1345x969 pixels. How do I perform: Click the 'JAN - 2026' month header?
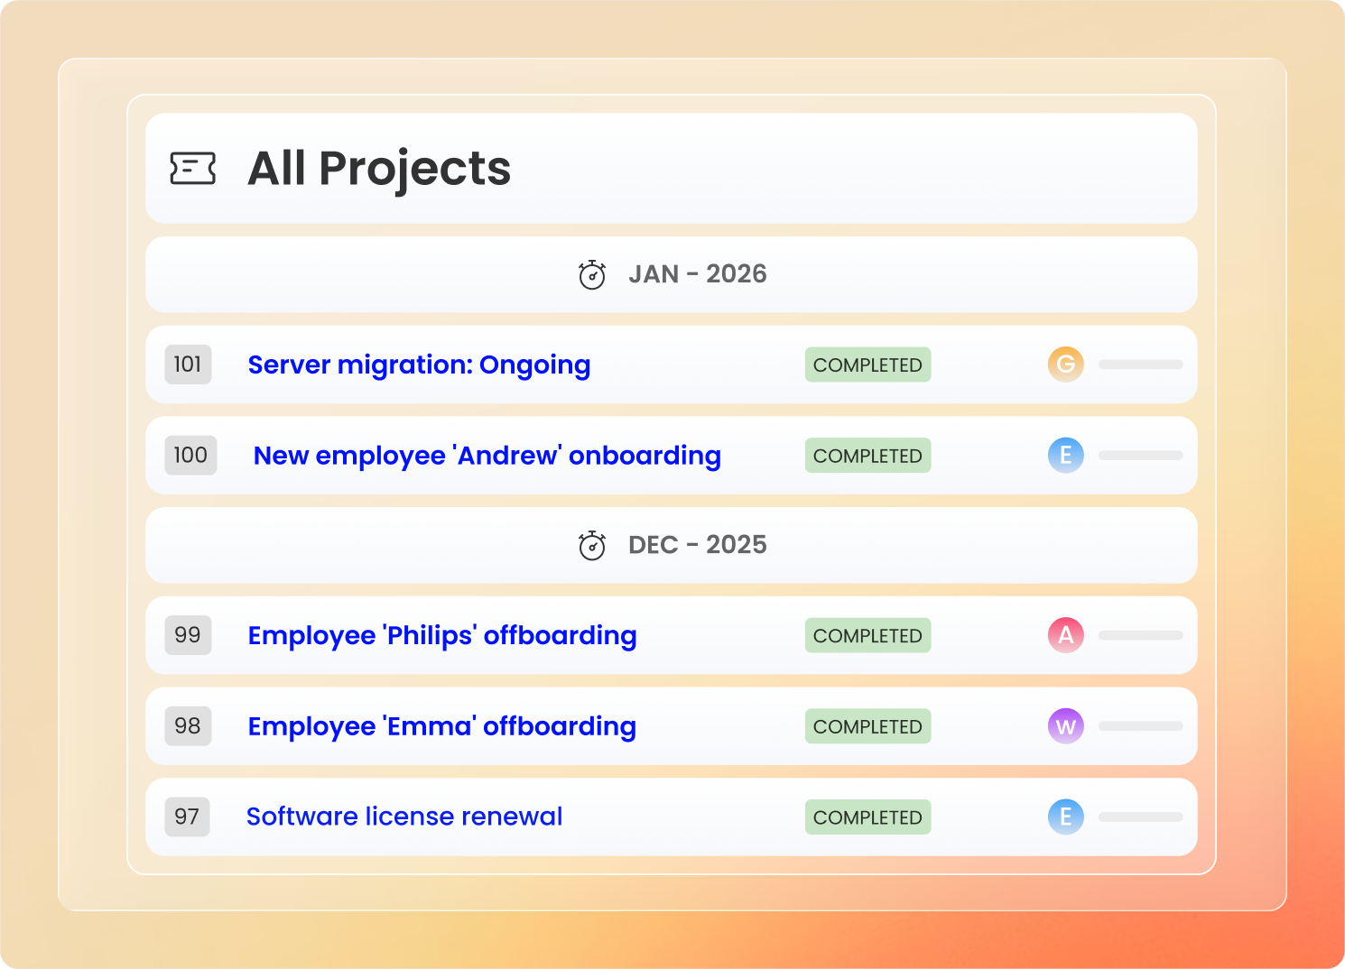pos(672,274)
